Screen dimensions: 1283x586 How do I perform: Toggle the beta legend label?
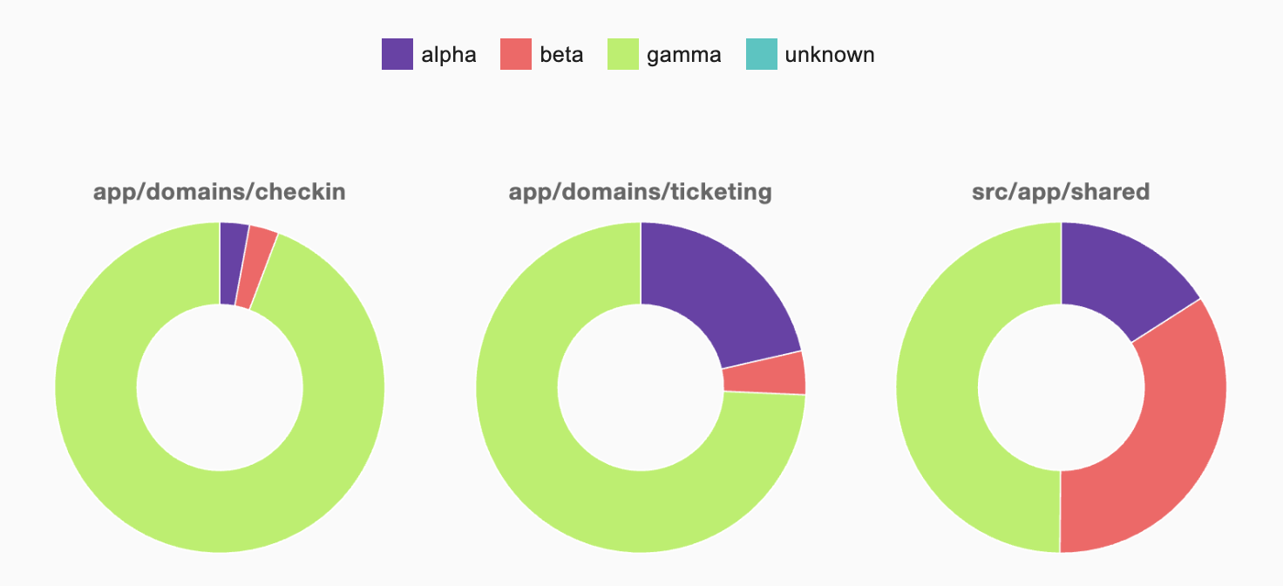coord(561,55)
